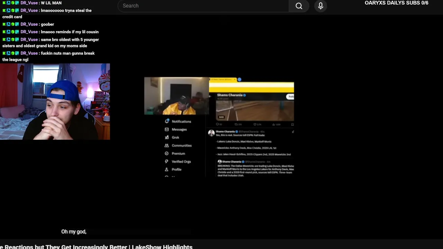Select the Messages menu label
Viewport: 443px width, 249px height.
(x=179, y=129)
